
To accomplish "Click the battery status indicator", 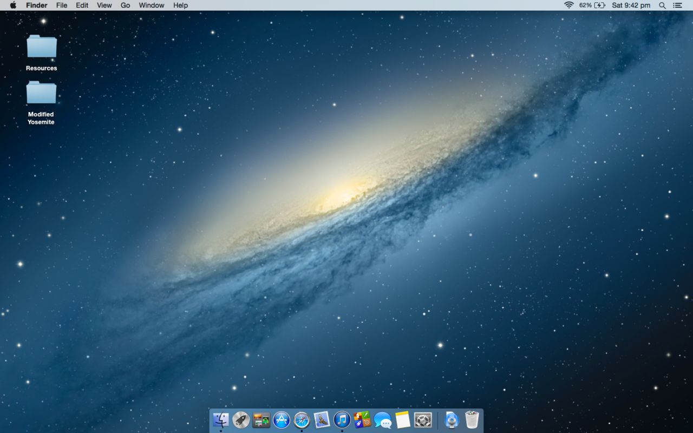I will click(592, 5).
